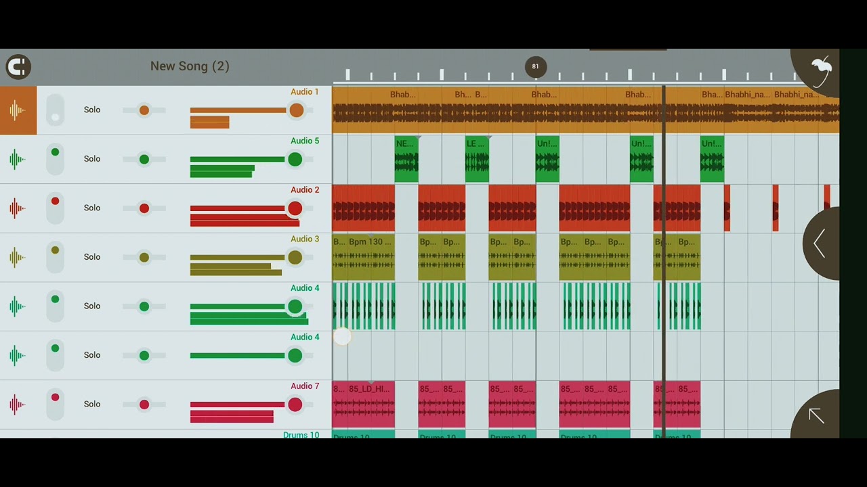Solo the Audio 5 track
The width and height of the screenshot is (867, 487).
point(92,159)
